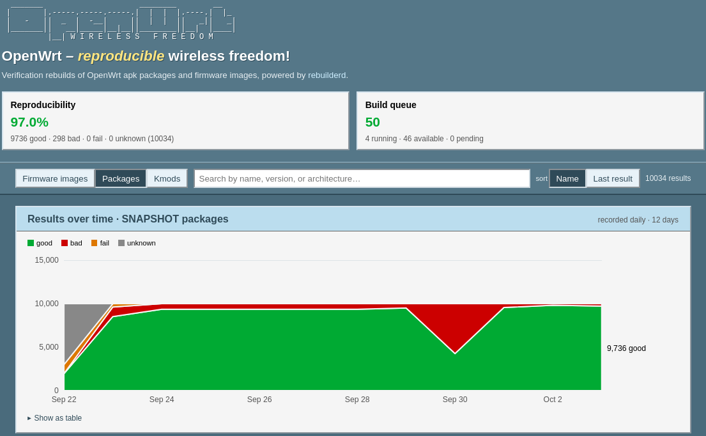The width and height of the screenshot is (706, 436).
Task: Click the '10034 results' count
Action: pos(668,178)
